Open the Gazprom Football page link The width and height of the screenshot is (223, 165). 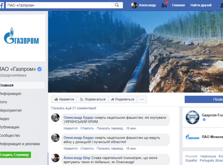coord(212,115)
